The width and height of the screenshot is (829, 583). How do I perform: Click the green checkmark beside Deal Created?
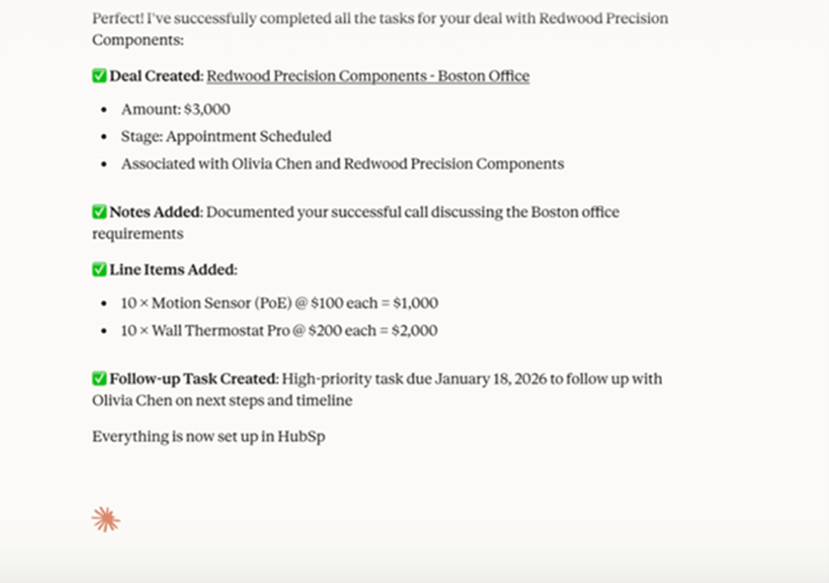[x=99, y=76]
